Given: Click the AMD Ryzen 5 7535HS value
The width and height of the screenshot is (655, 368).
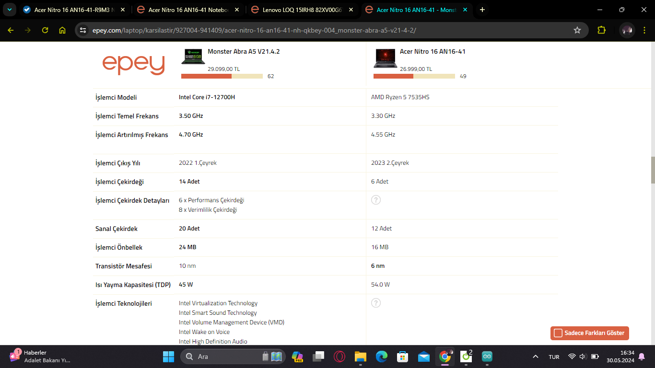Looking at the screenshot, I should (400, 97).
